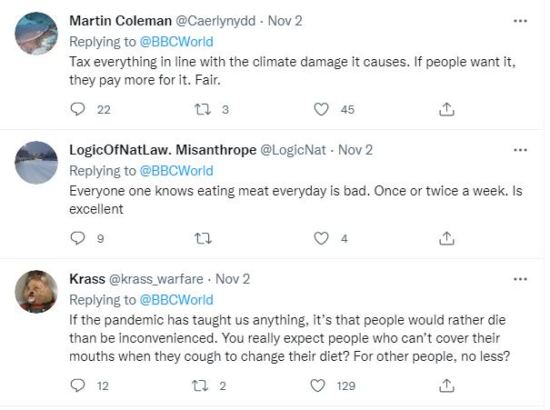The height and width of the screenshot is (410, 550).
Task: Share Krass's pandemic tweet
Action: pos(446,385)
